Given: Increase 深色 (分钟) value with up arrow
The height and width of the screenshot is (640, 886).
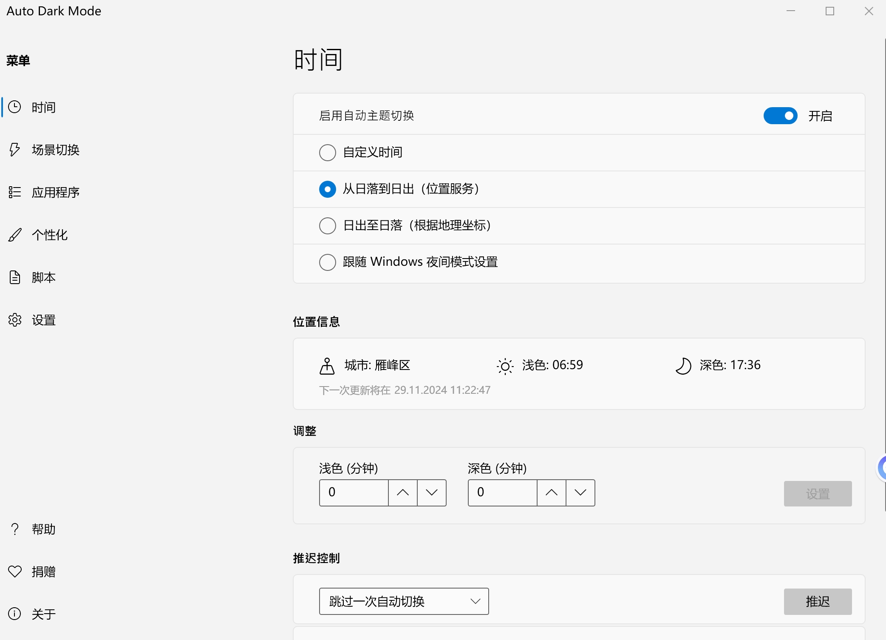Looking at the screenshot, I should (x=552, y=492).
